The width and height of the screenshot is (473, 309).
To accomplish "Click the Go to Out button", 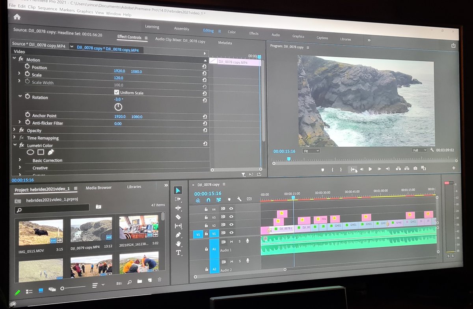I will tap(388, 169).
